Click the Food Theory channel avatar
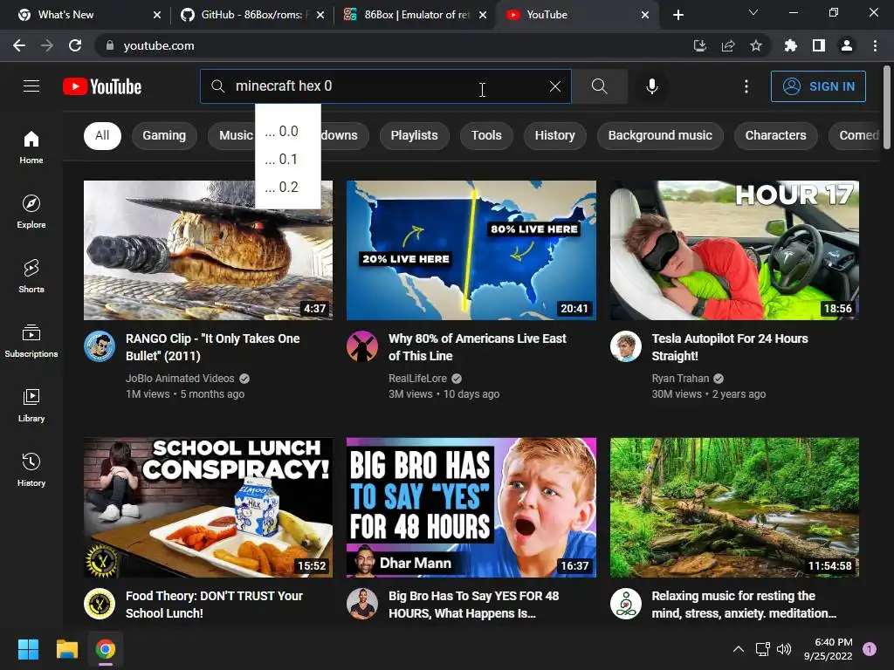Screen dimensions: 894x670 (x=100, y=604)
